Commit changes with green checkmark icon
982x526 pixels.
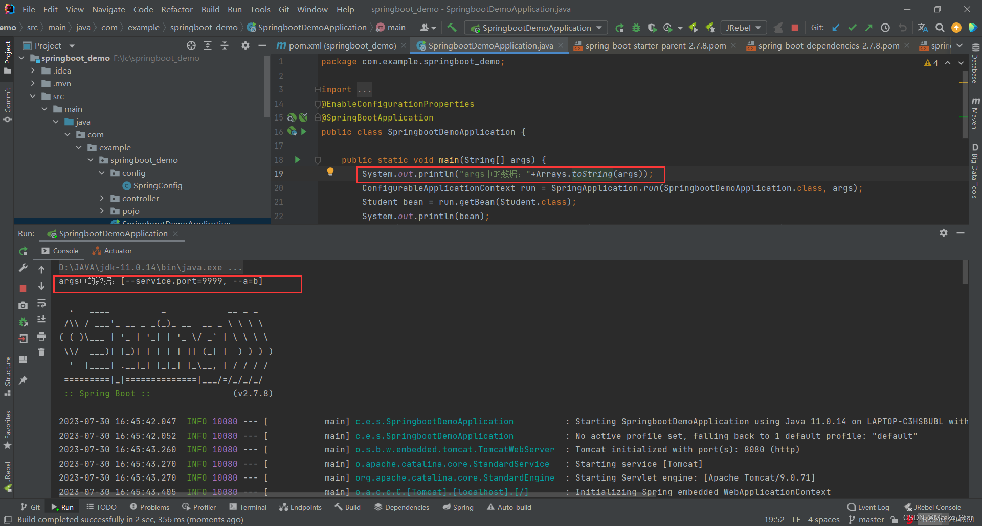(x=852, y=28)
